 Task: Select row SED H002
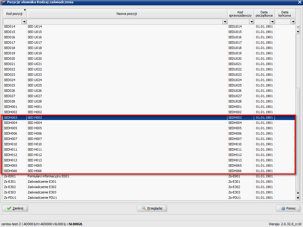click(149, 112)
